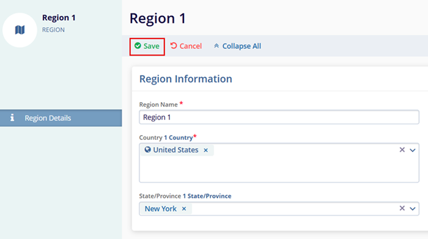This screenshot has height=239, width=428.
Task: Expand the State/Province dropdown arrow
Action: [x=413, y=208]
